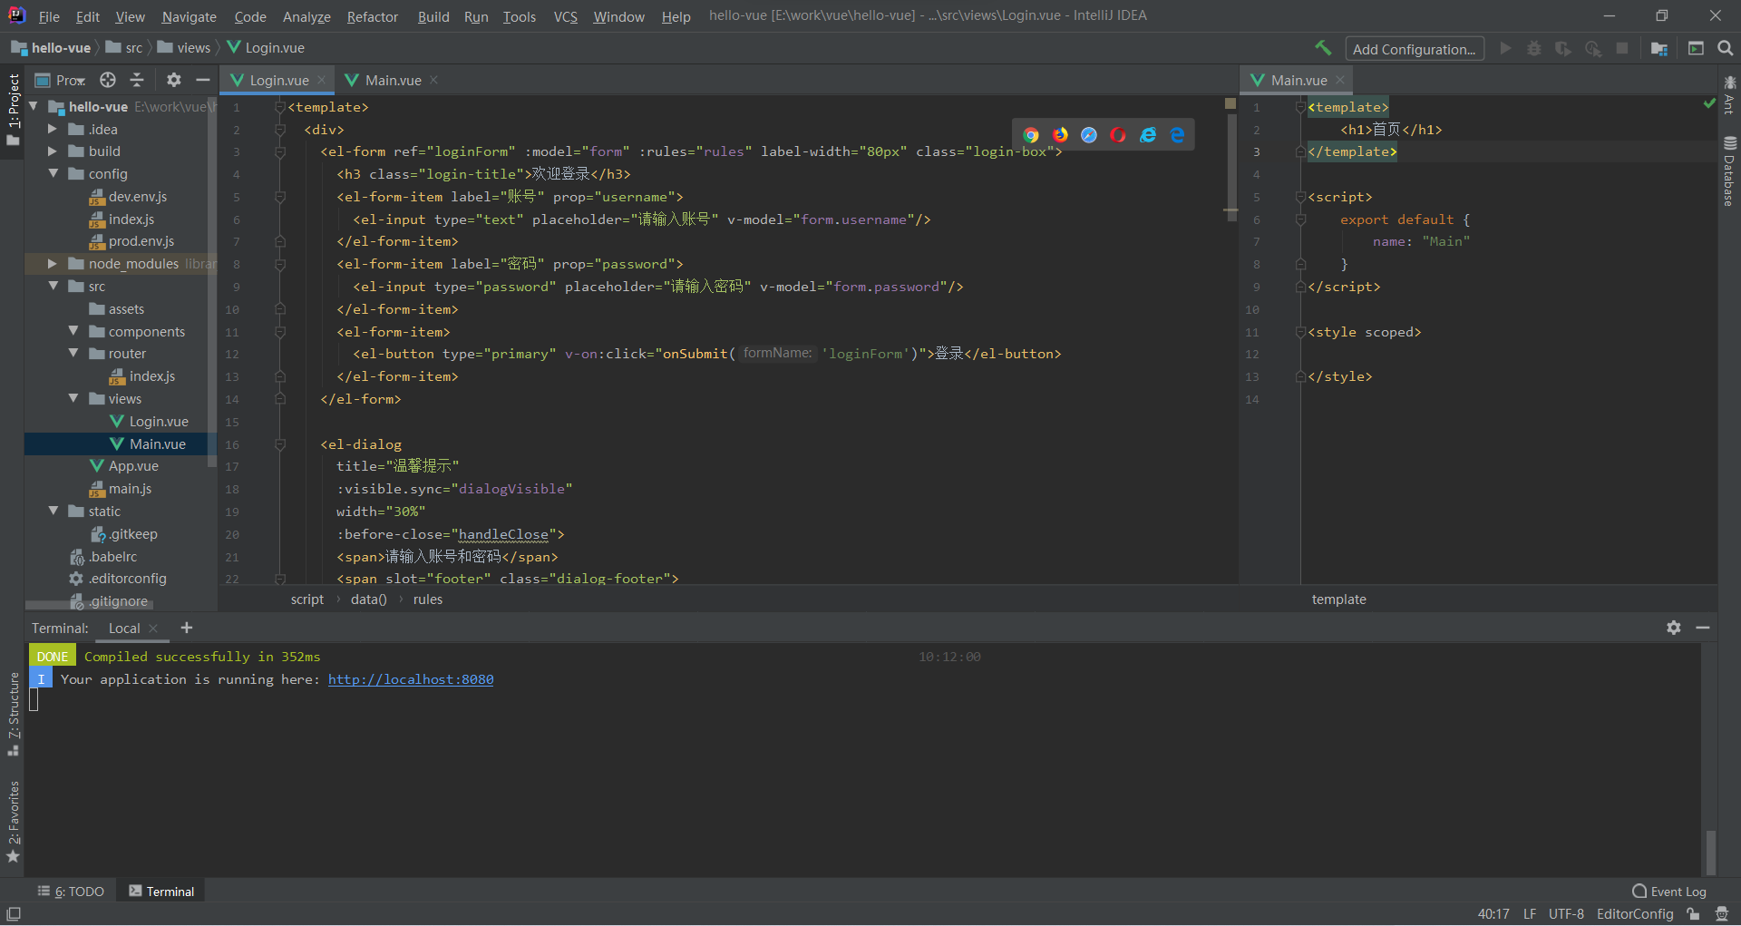Click the Build project hammer icon
Image resolution: width=1741 pixels, height=926 pixels.
(x=1323, y=48)
